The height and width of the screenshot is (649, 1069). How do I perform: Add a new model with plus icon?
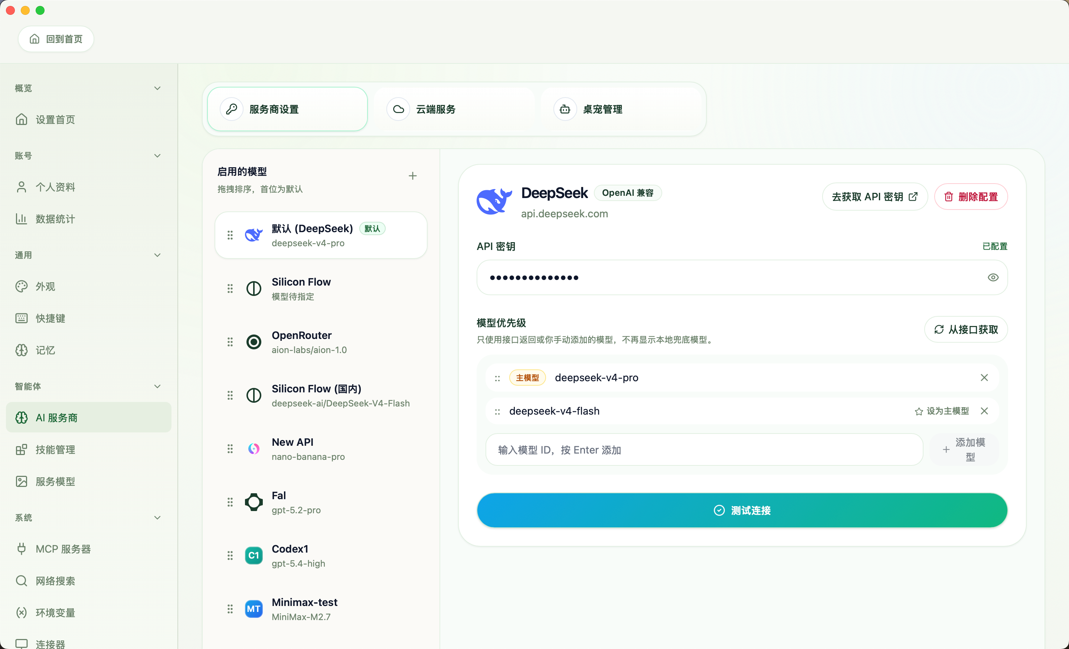click(x=413, y=175)
